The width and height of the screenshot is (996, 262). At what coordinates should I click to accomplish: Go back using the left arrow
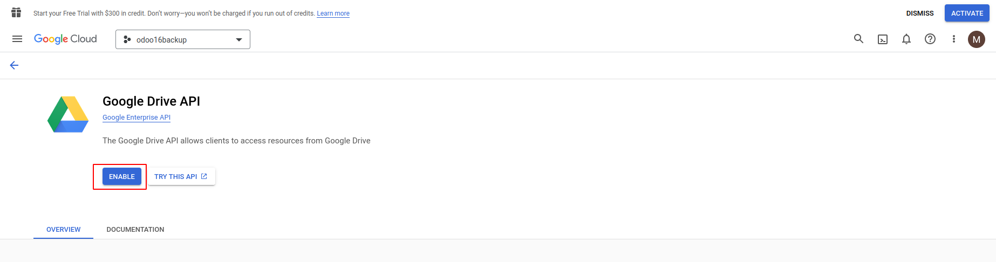pos(15,65)
